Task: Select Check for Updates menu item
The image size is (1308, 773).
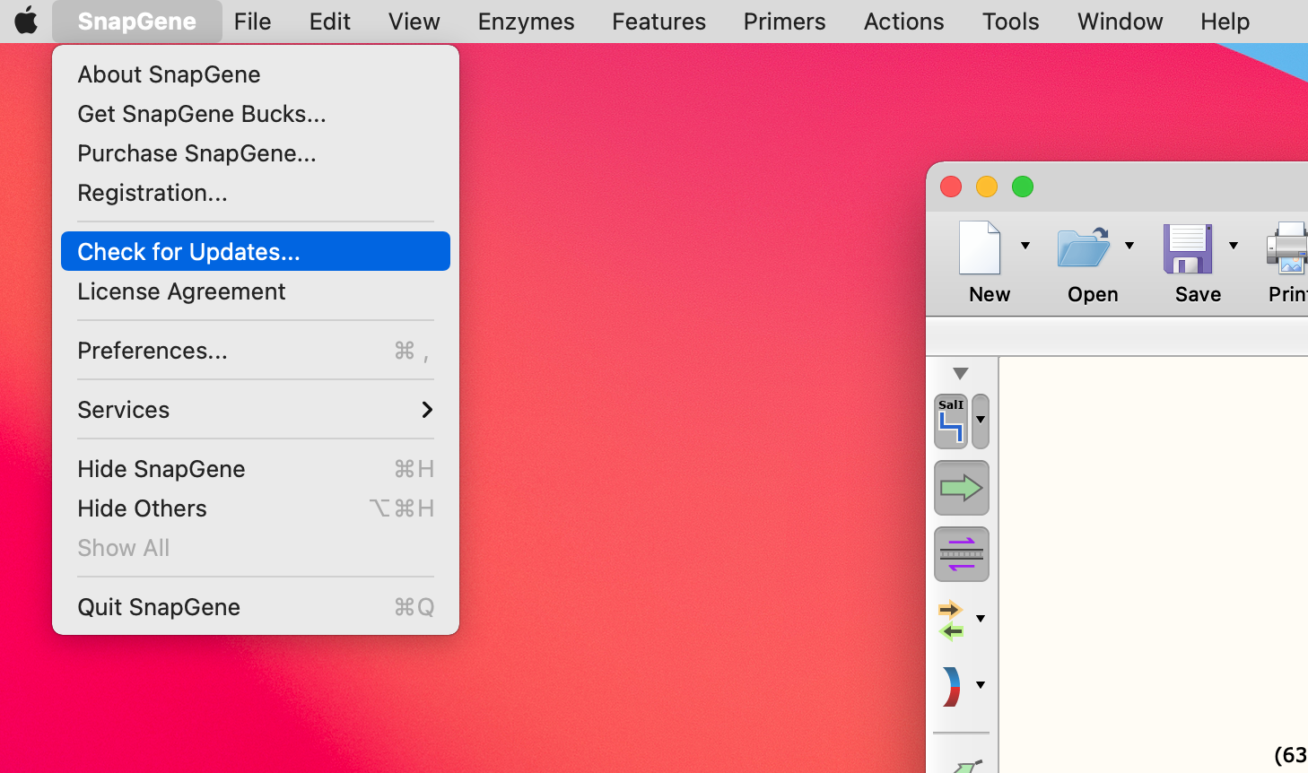Action: click(x=255, y=252)
